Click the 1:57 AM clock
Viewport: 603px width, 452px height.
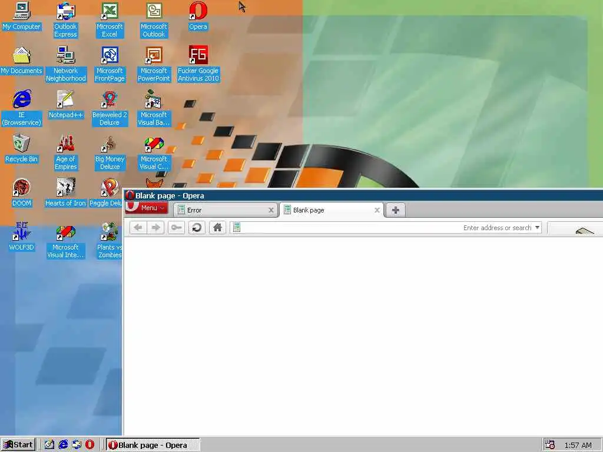click(578, 445)
